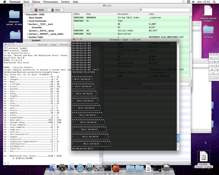Open Finder from the Dock
This screenshot has width=219, height=175.
click(x=53, y=168)
